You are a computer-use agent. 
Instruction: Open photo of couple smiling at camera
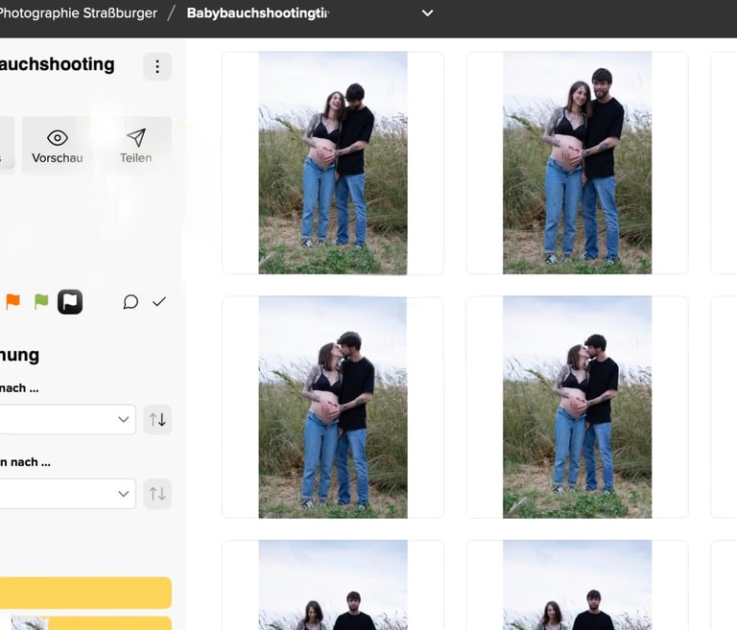click(x=577, y=163)
